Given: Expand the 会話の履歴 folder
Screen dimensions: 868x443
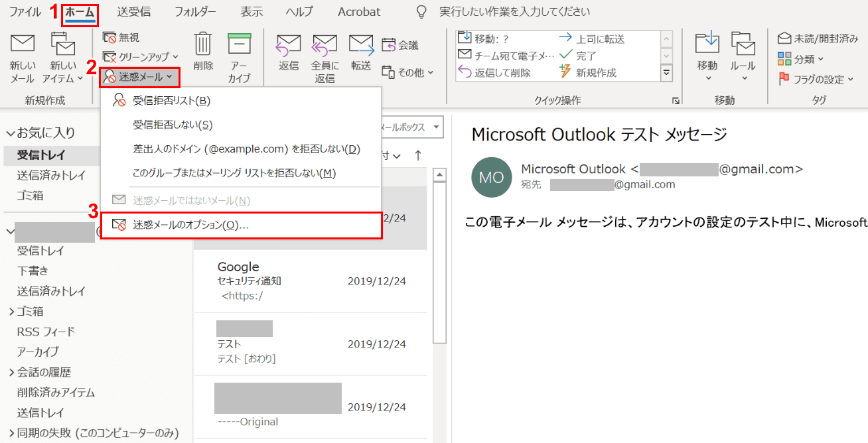Looking at the screenshot, I should (11, 372).
